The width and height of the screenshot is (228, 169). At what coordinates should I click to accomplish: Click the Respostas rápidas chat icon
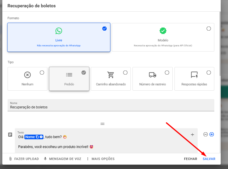[x=194, y=75]
